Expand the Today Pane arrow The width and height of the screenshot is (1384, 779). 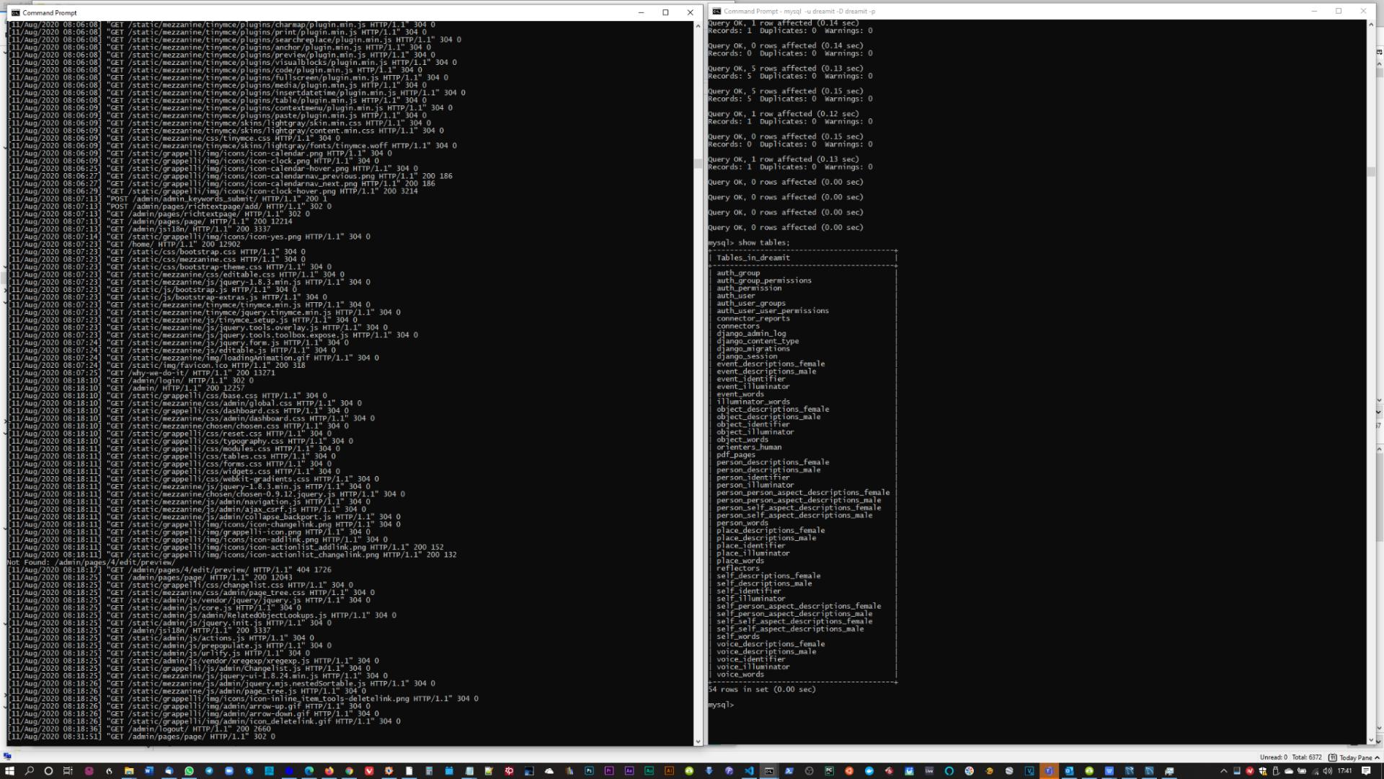pyautogui.click(x=1377, y=757)
